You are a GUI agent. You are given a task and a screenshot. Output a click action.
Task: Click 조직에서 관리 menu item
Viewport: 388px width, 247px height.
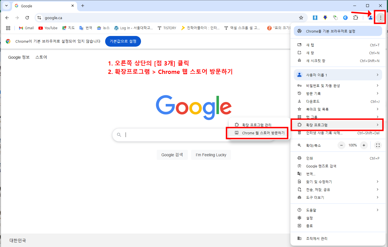click(x=338, y=238)
